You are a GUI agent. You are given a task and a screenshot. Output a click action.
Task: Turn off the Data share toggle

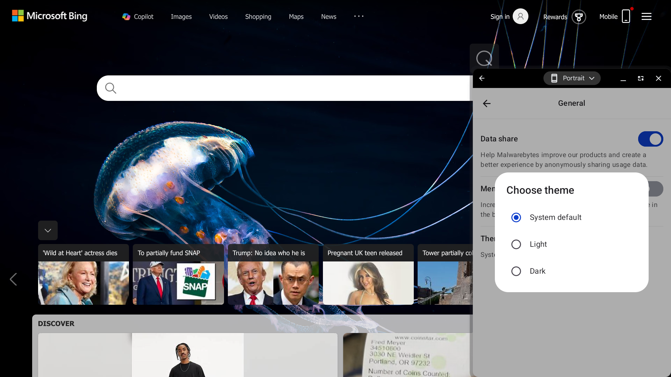point(650,139)
